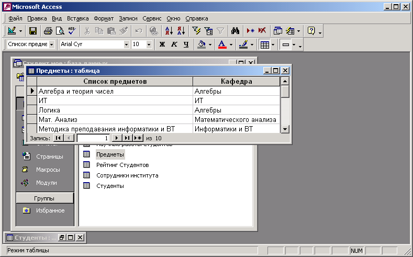The width and height of the screenshot is (413, 257).
Task: Open the Вид menu
Action: pos(57,18)
